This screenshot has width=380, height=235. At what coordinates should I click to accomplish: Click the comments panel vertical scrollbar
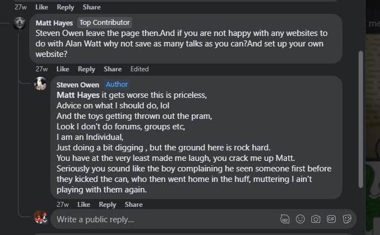point(361,119)
